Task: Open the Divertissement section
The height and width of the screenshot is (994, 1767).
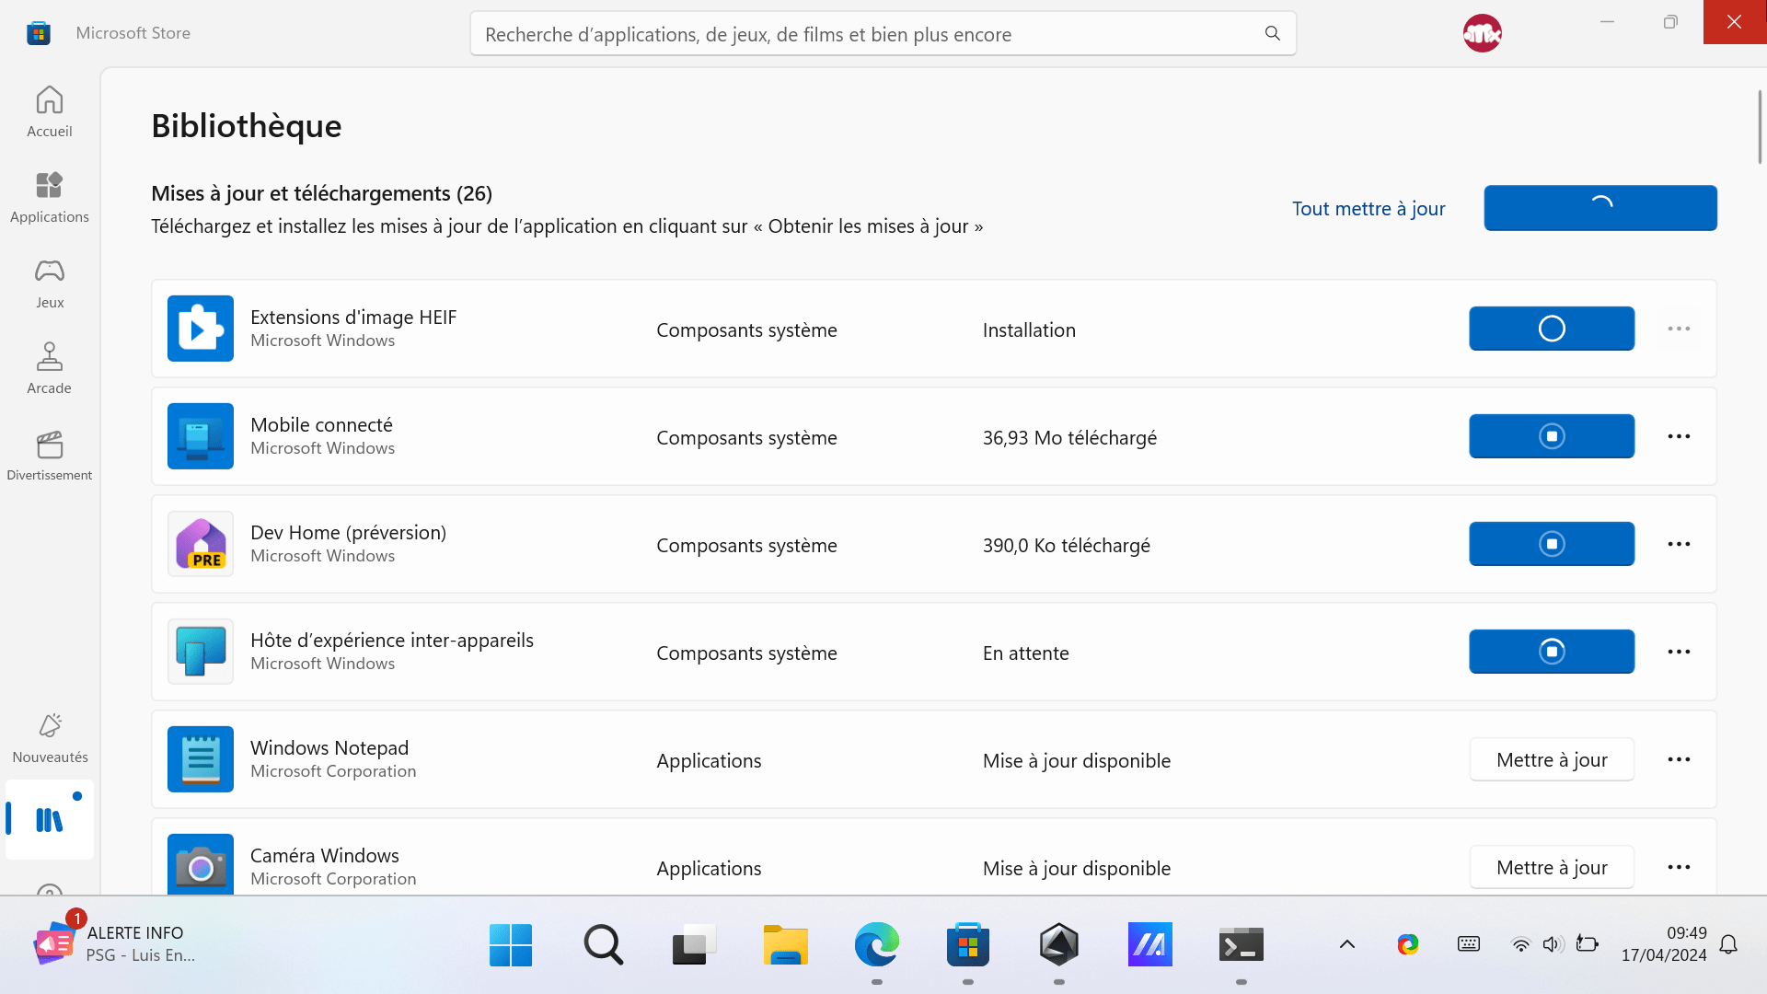Action: 50,456
